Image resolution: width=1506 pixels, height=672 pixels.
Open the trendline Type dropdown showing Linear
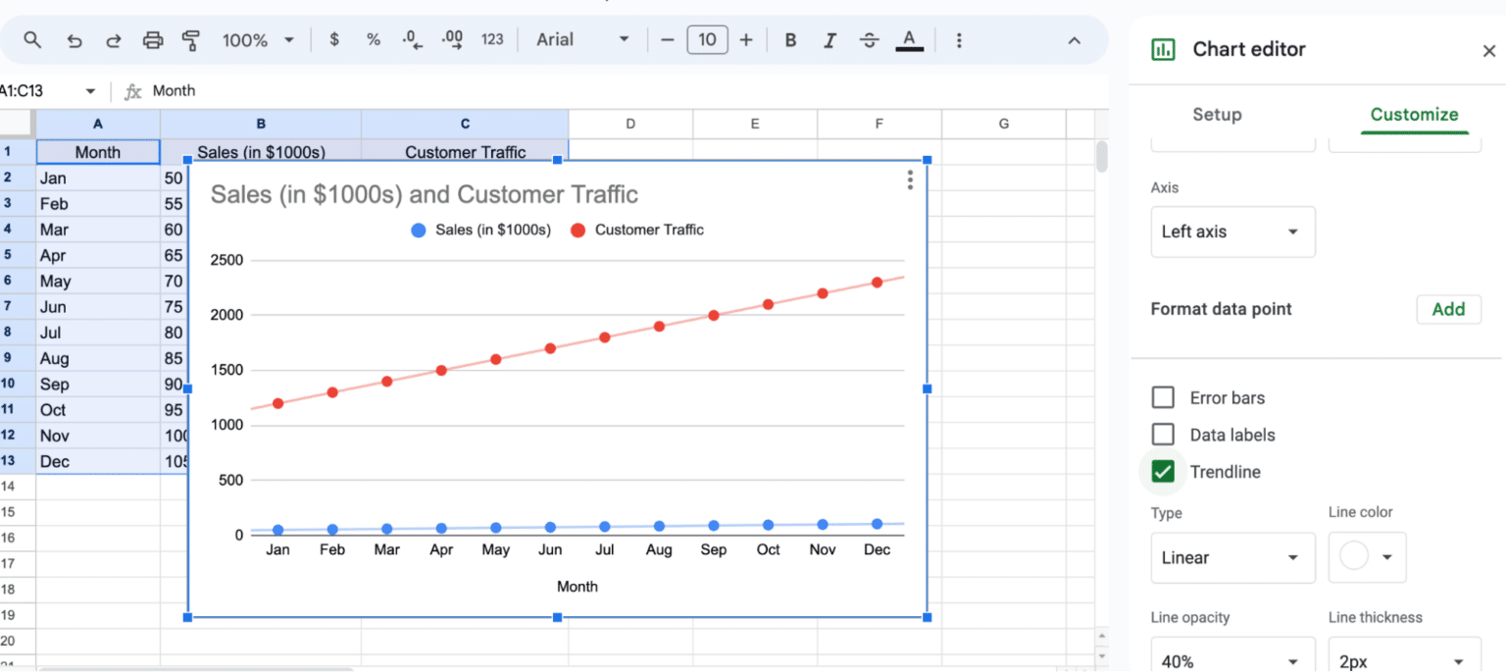(1232, 557)
